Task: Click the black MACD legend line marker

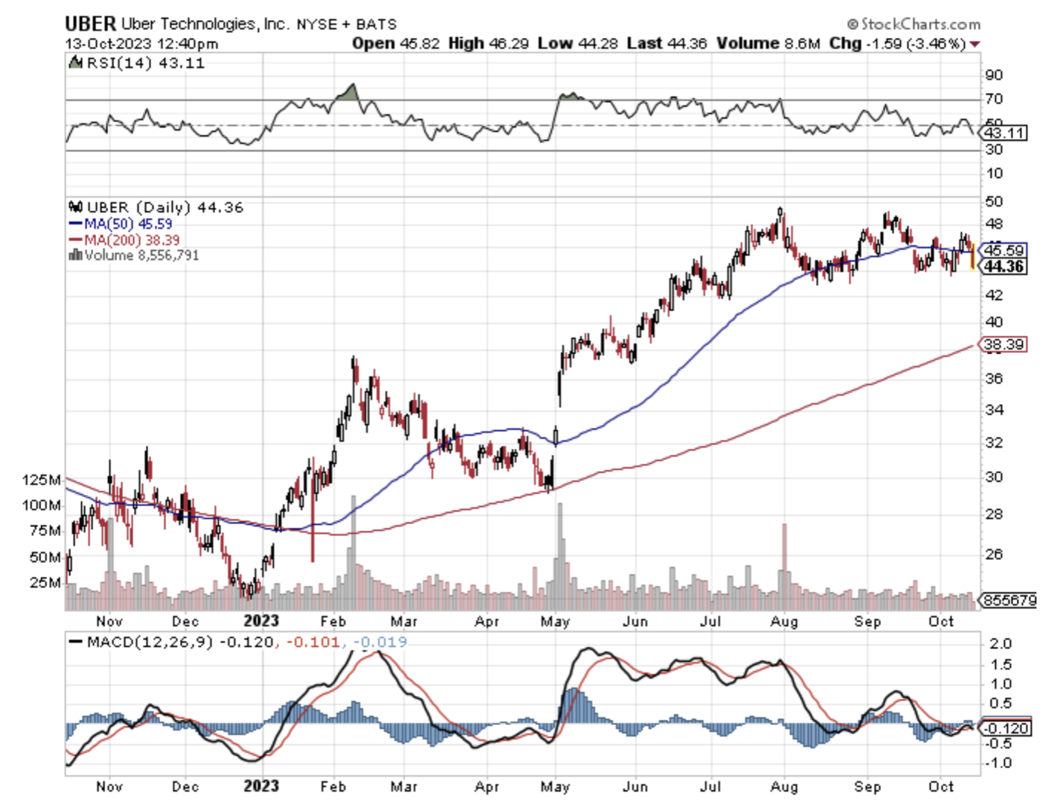Action: coord(75,642)
